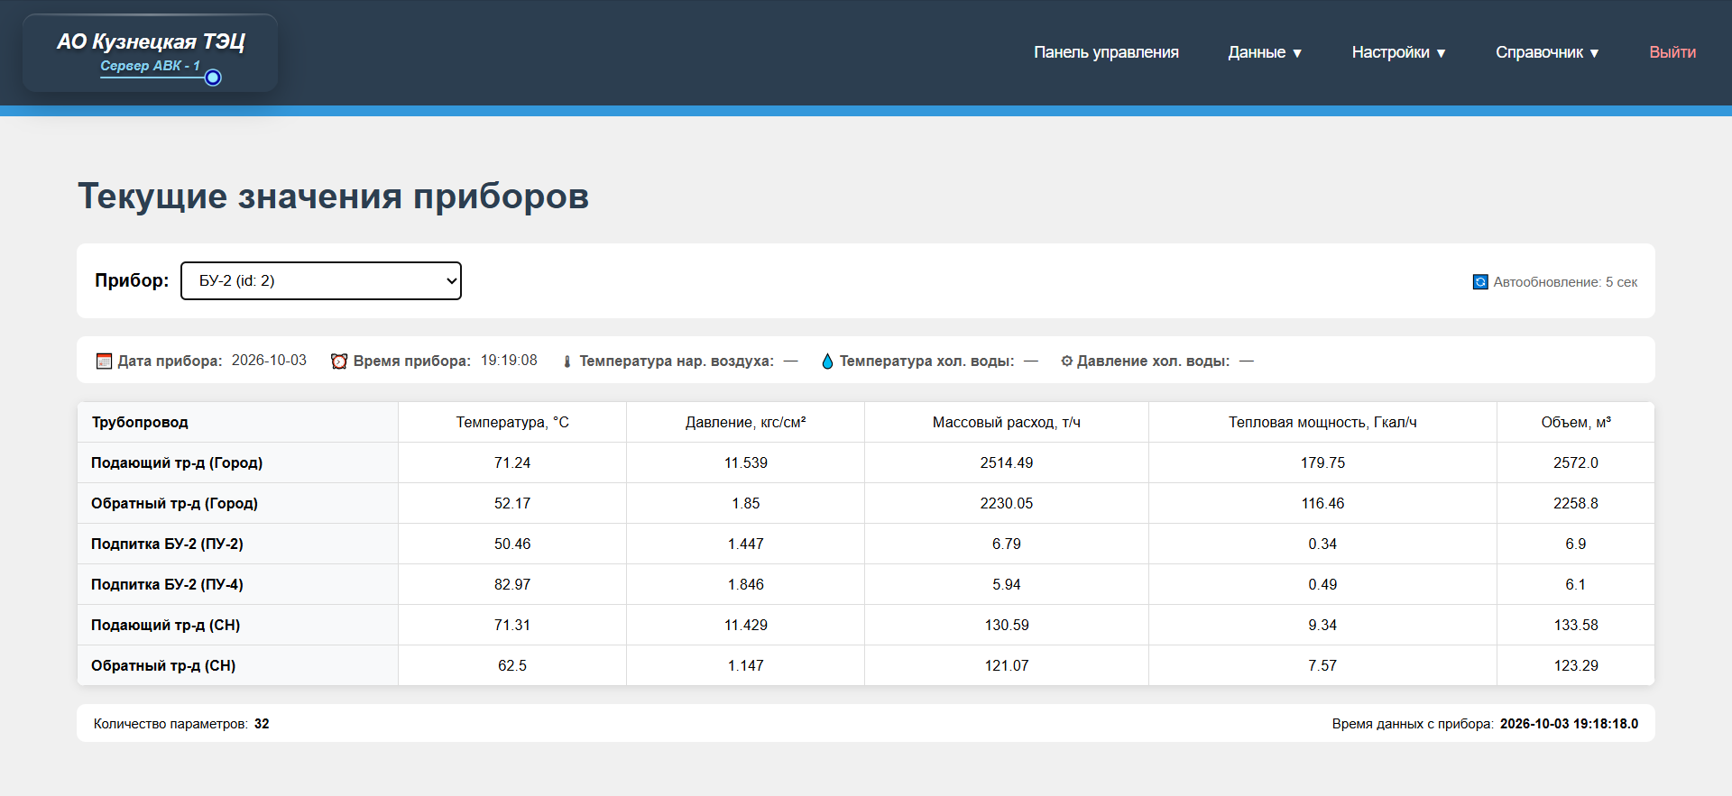Click heat power value 116.46
The width and height of the screenshot is (1732, 796).
pos(1322,503)
